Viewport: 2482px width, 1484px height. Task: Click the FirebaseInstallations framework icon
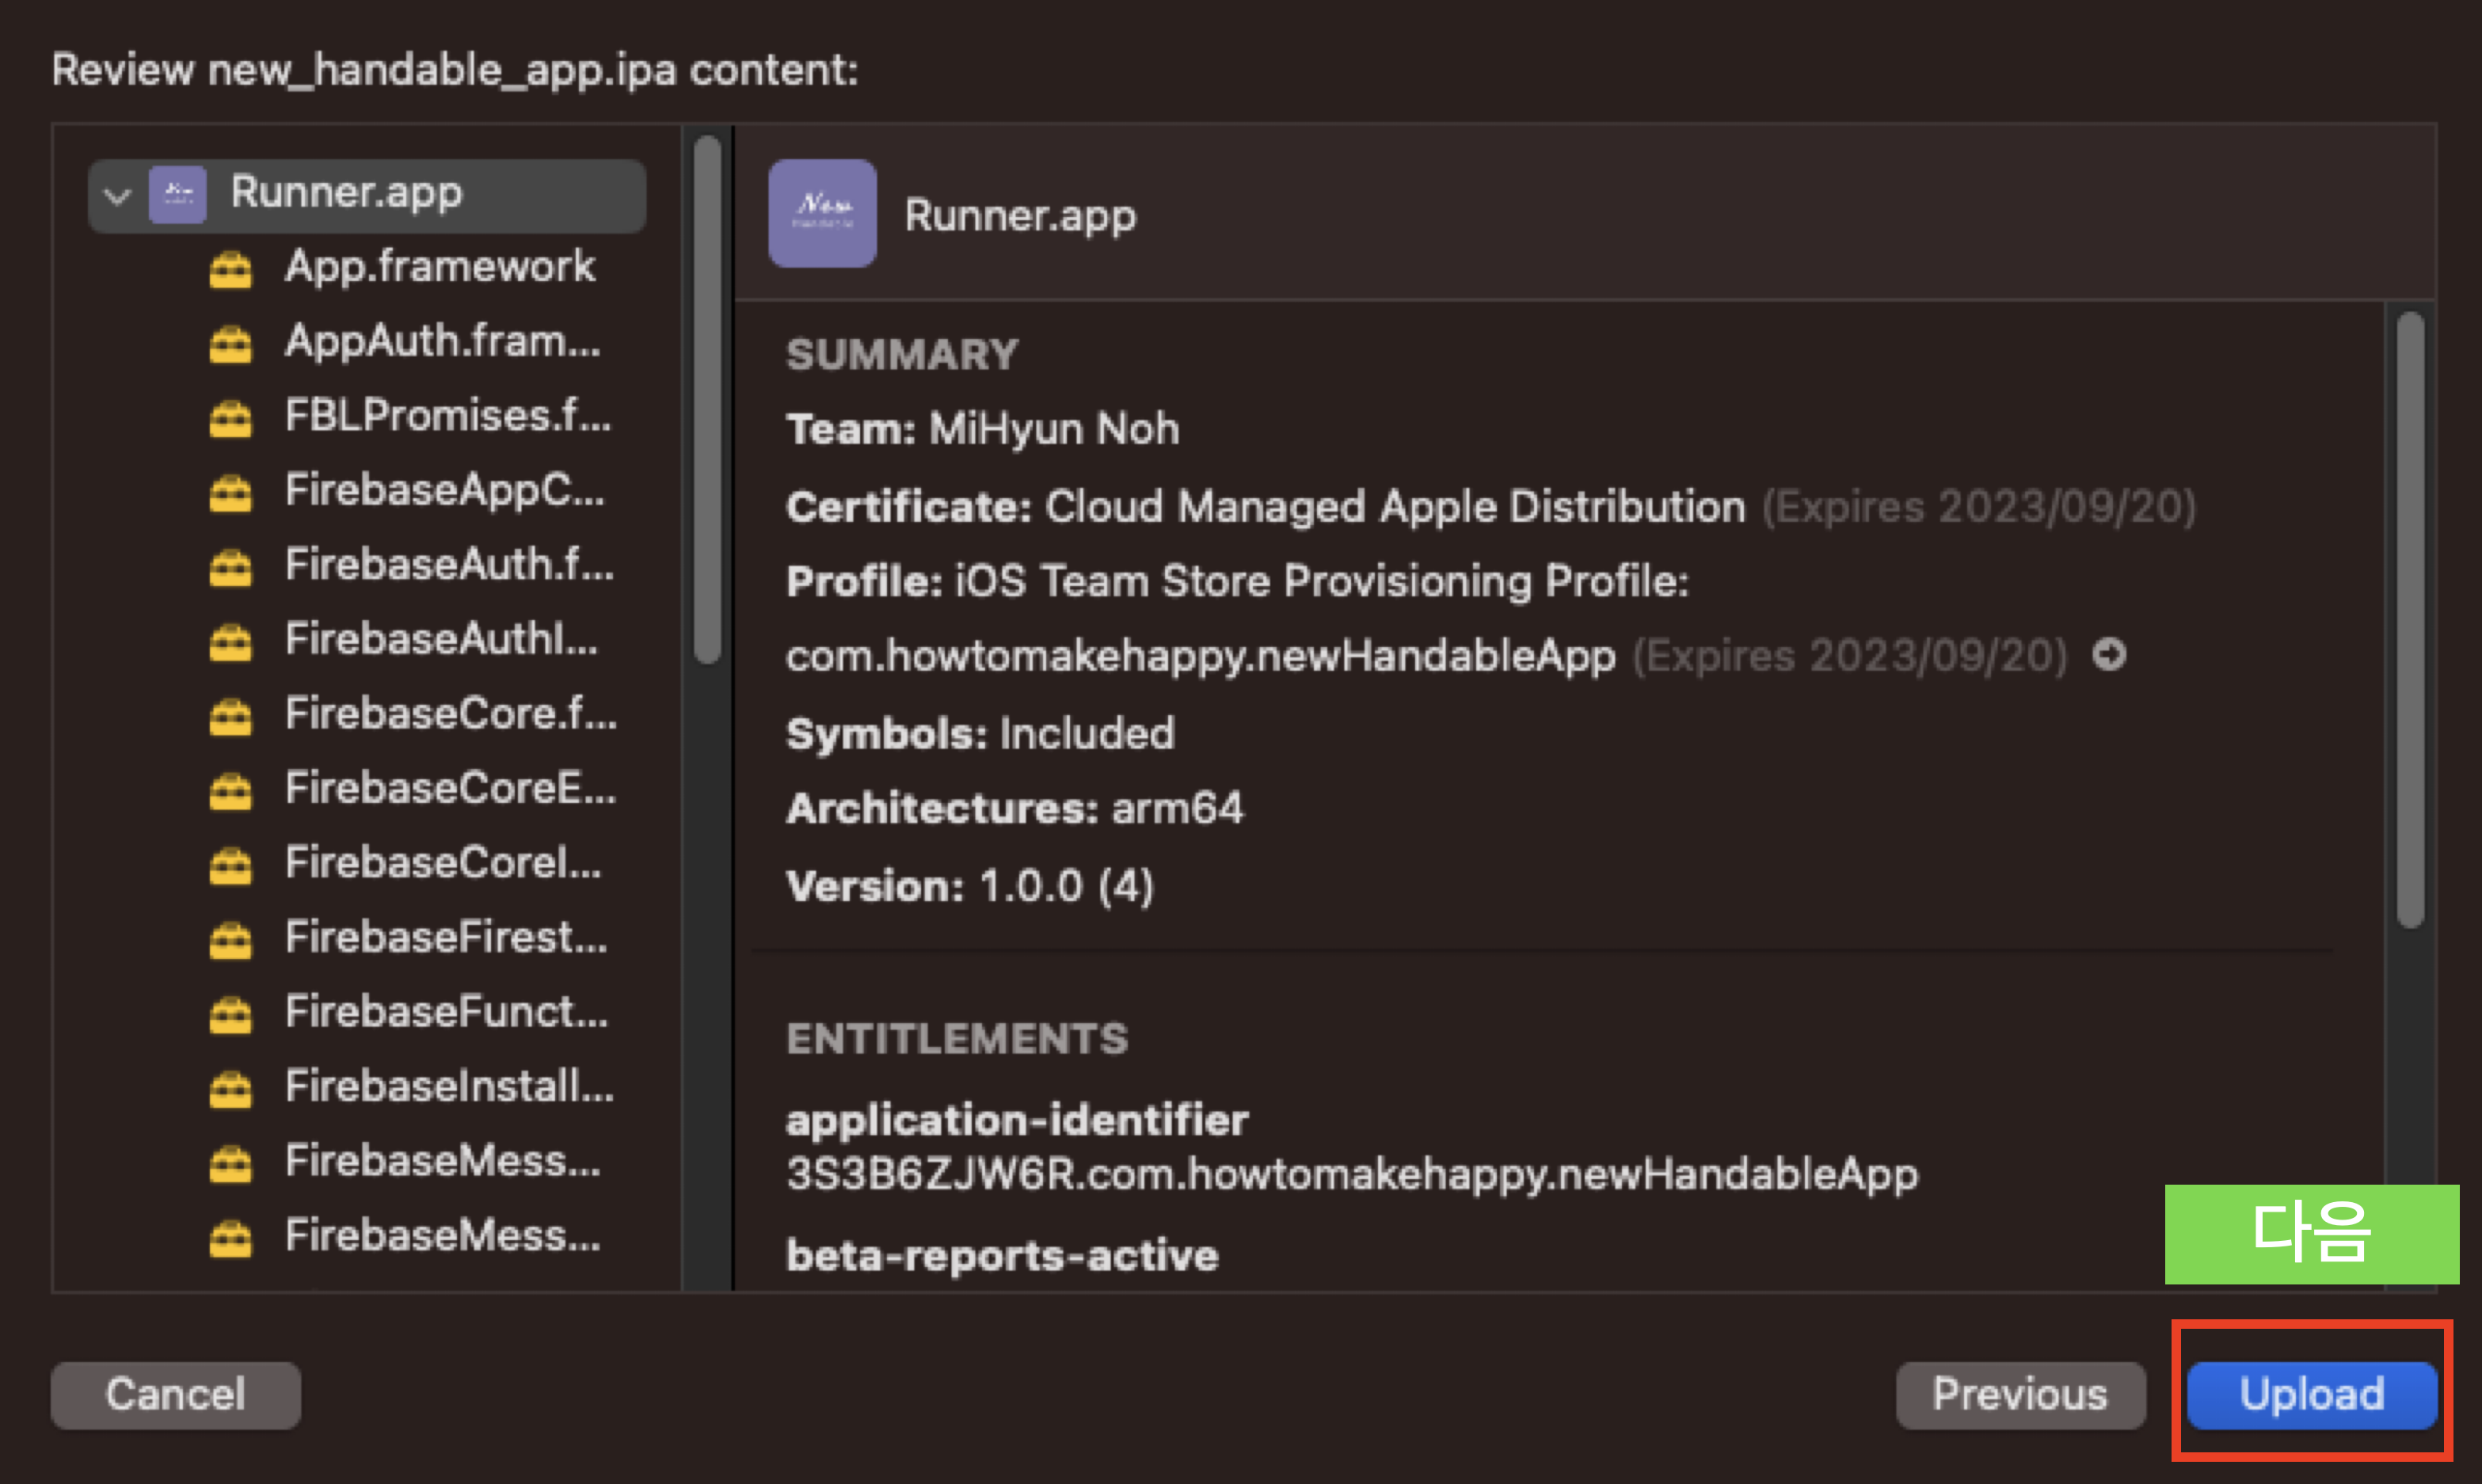(x=230, y=1088)
